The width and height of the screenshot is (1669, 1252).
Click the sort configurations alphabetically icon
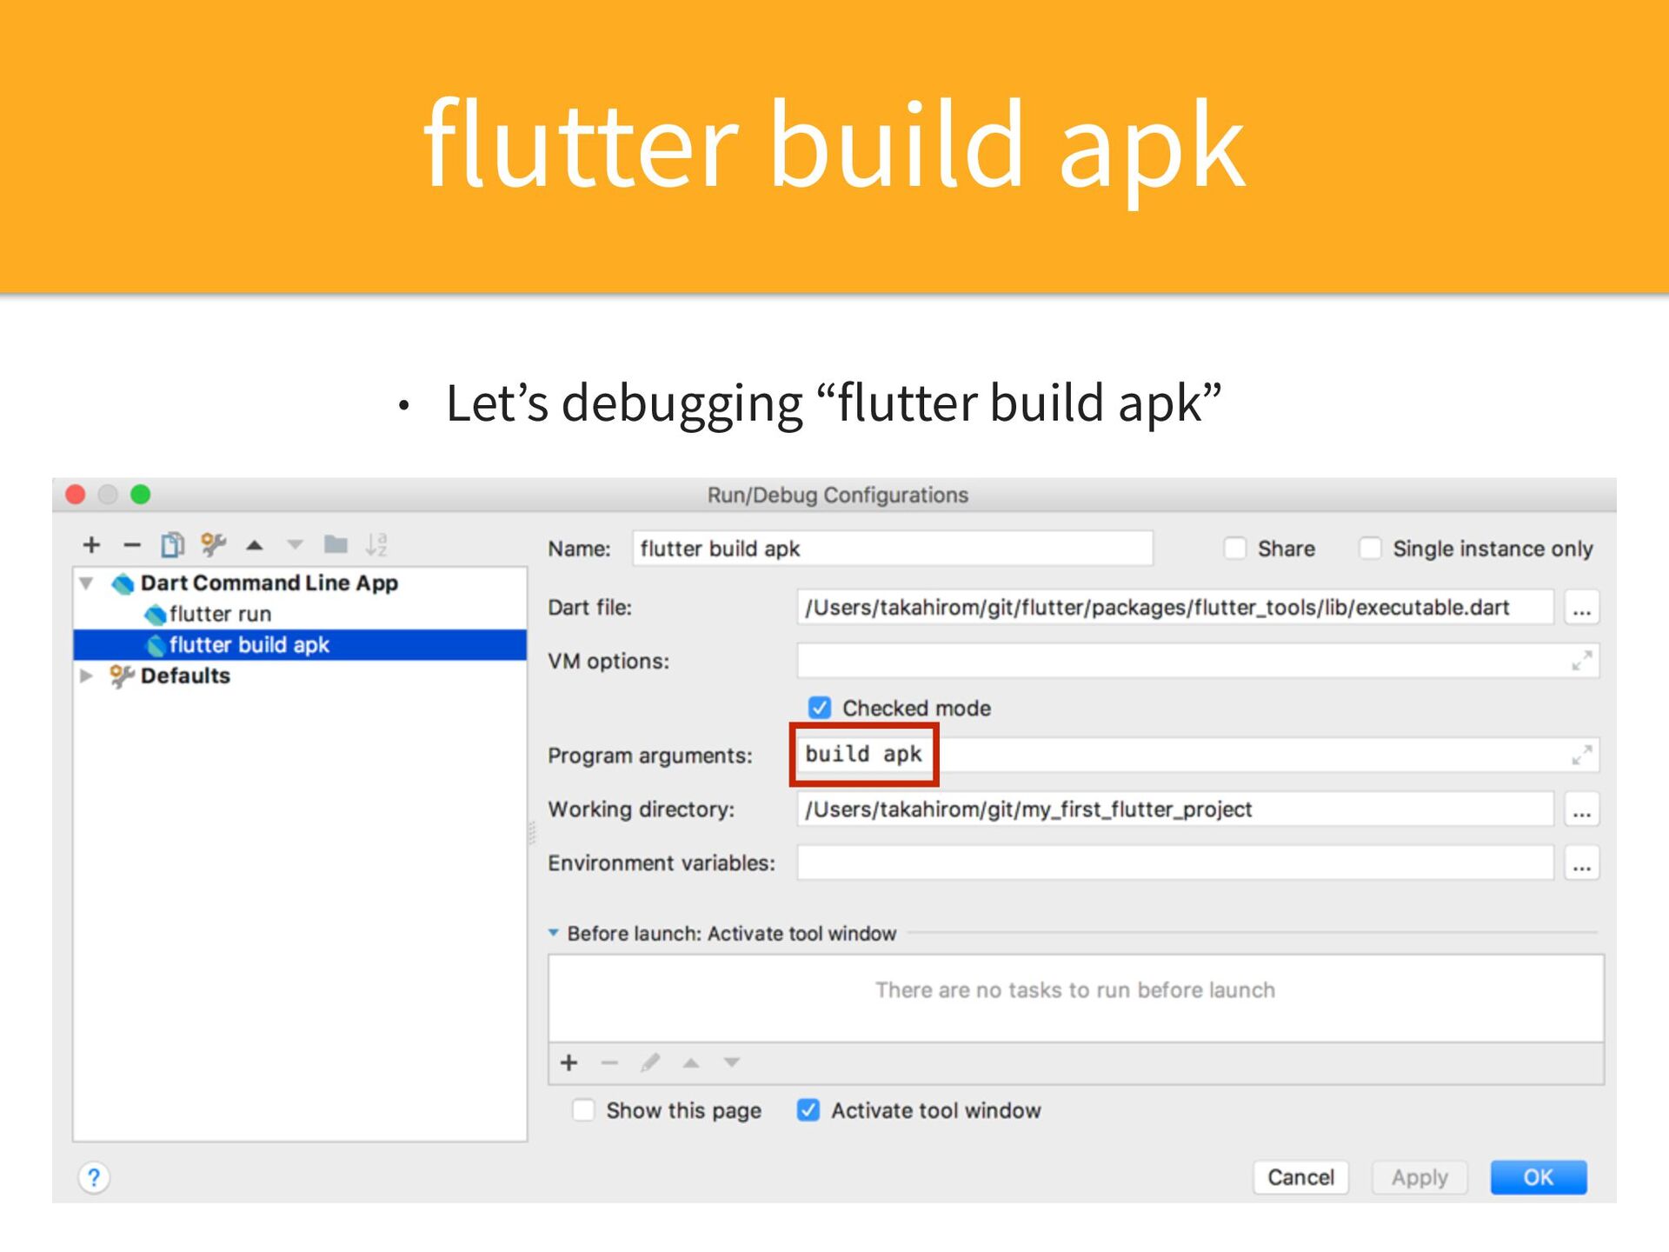tap(376, 545)
